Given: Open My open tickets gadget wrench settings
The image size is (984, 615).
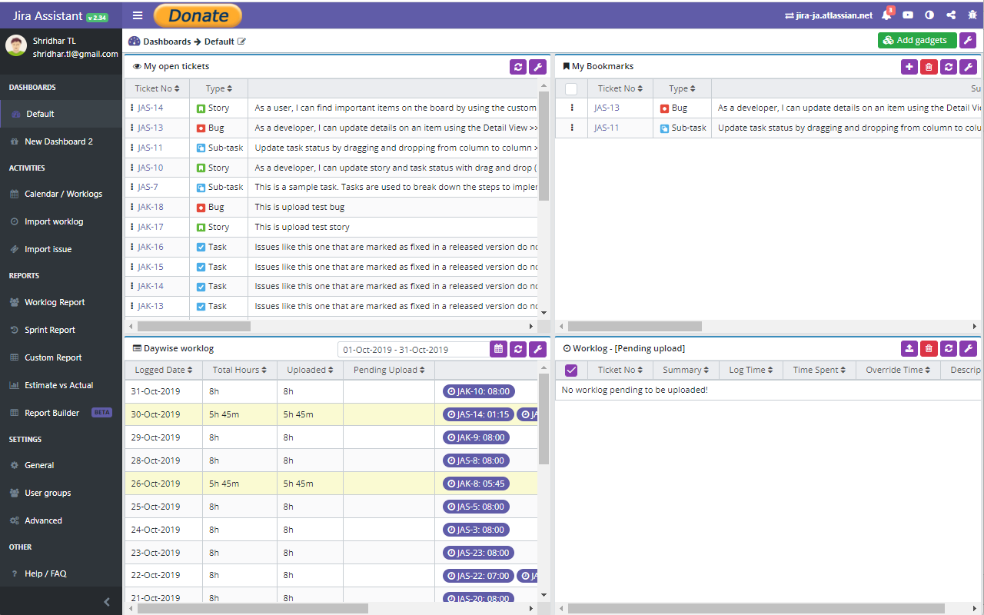Looking at the screenshot, I should point(538,67).
